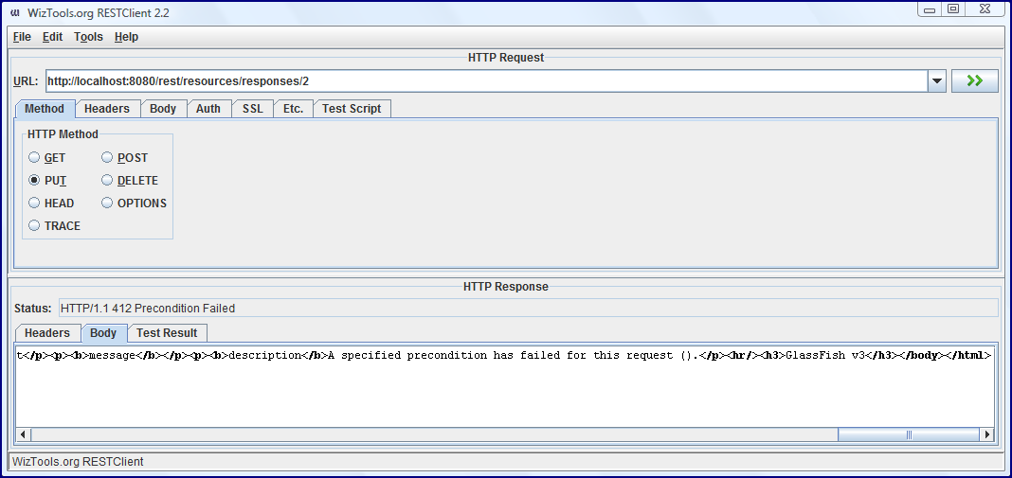Viewport: 1012px width, 478px height.
Task: Show the response Headers tab
Action: (47, 333)
